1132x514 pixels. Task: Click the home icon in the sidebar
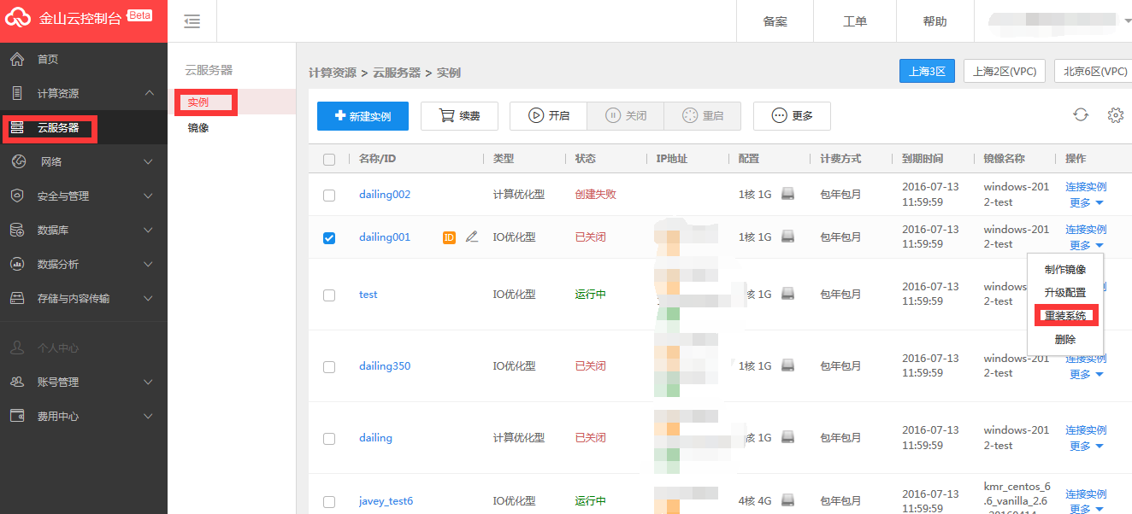click(x=17, y=60)
